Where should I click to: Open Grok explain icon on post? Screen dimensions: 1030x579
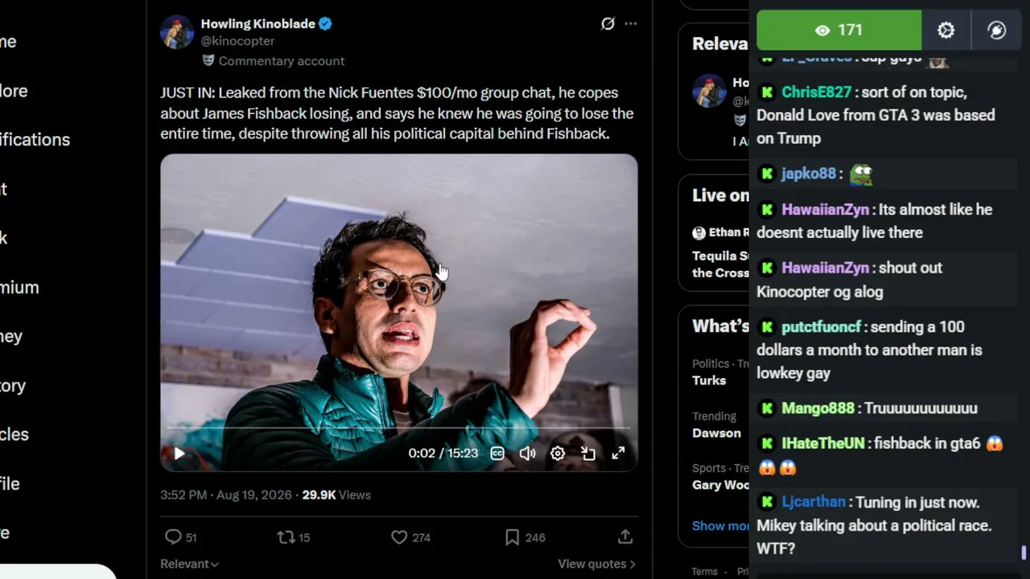click(608, 24)
